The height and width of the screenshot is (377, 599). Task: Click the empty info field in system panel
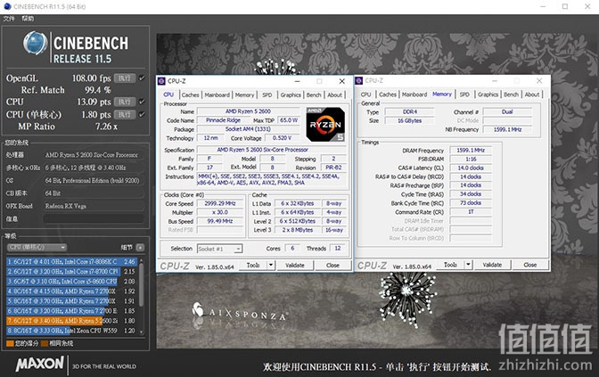[x=94, y=219]
